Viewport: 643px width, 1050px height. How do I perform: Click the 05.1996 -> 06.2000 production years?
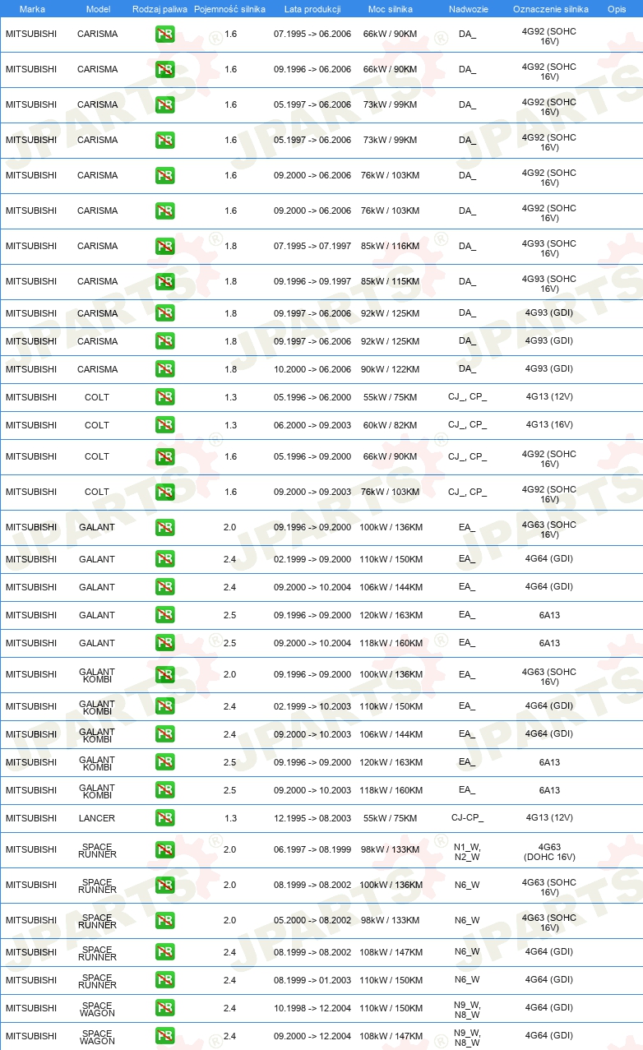(x=312, y=397)
